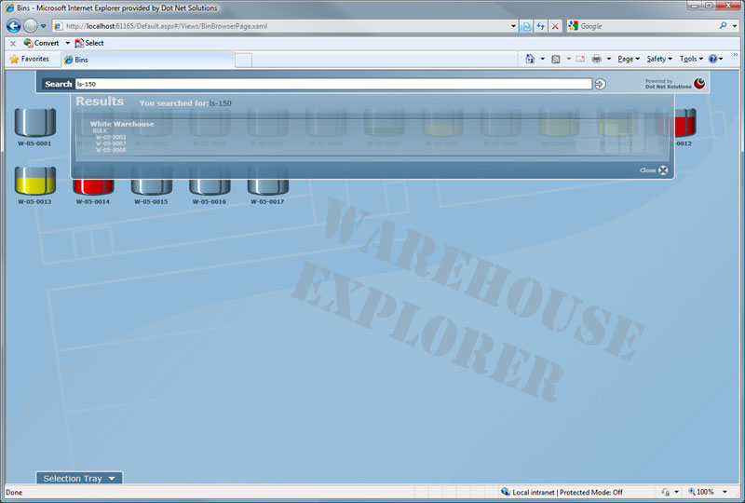Open the Page menu
Image resolution: width=745 pixels, height=503 pixels.
pos(628,59)
